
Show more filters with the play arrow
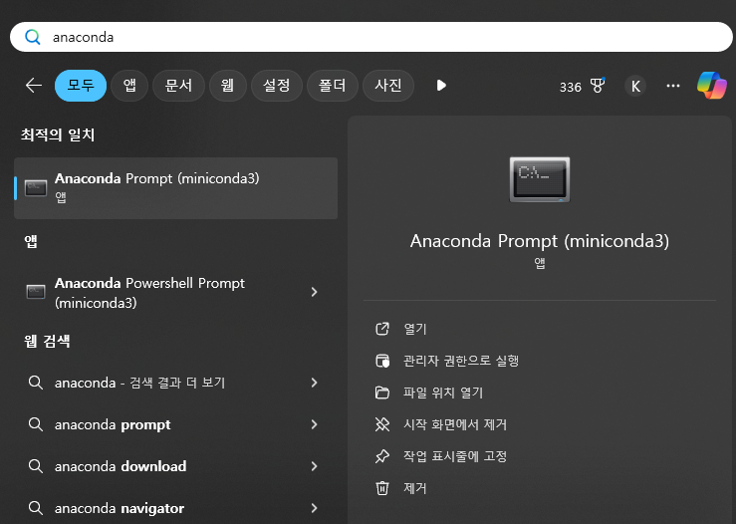(x=441, y=86)
